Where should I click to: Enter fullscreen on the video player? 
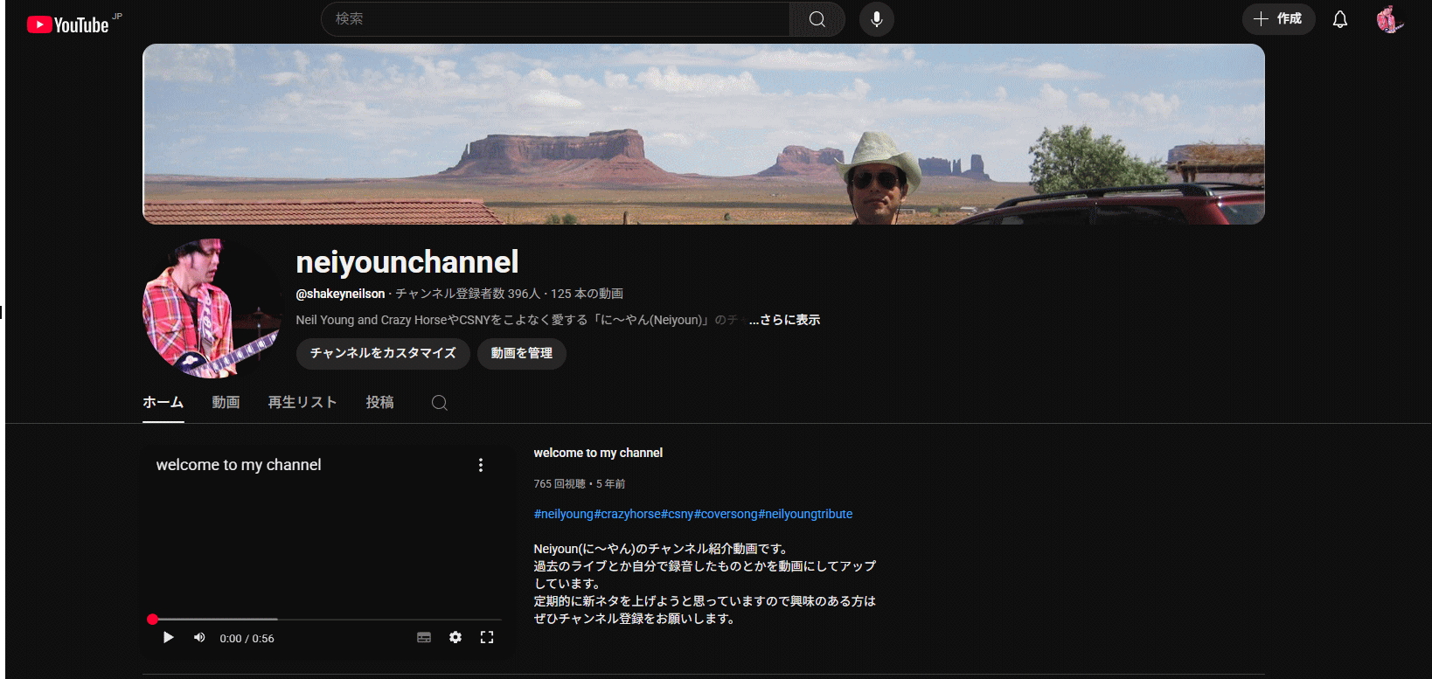pos(487,638)
